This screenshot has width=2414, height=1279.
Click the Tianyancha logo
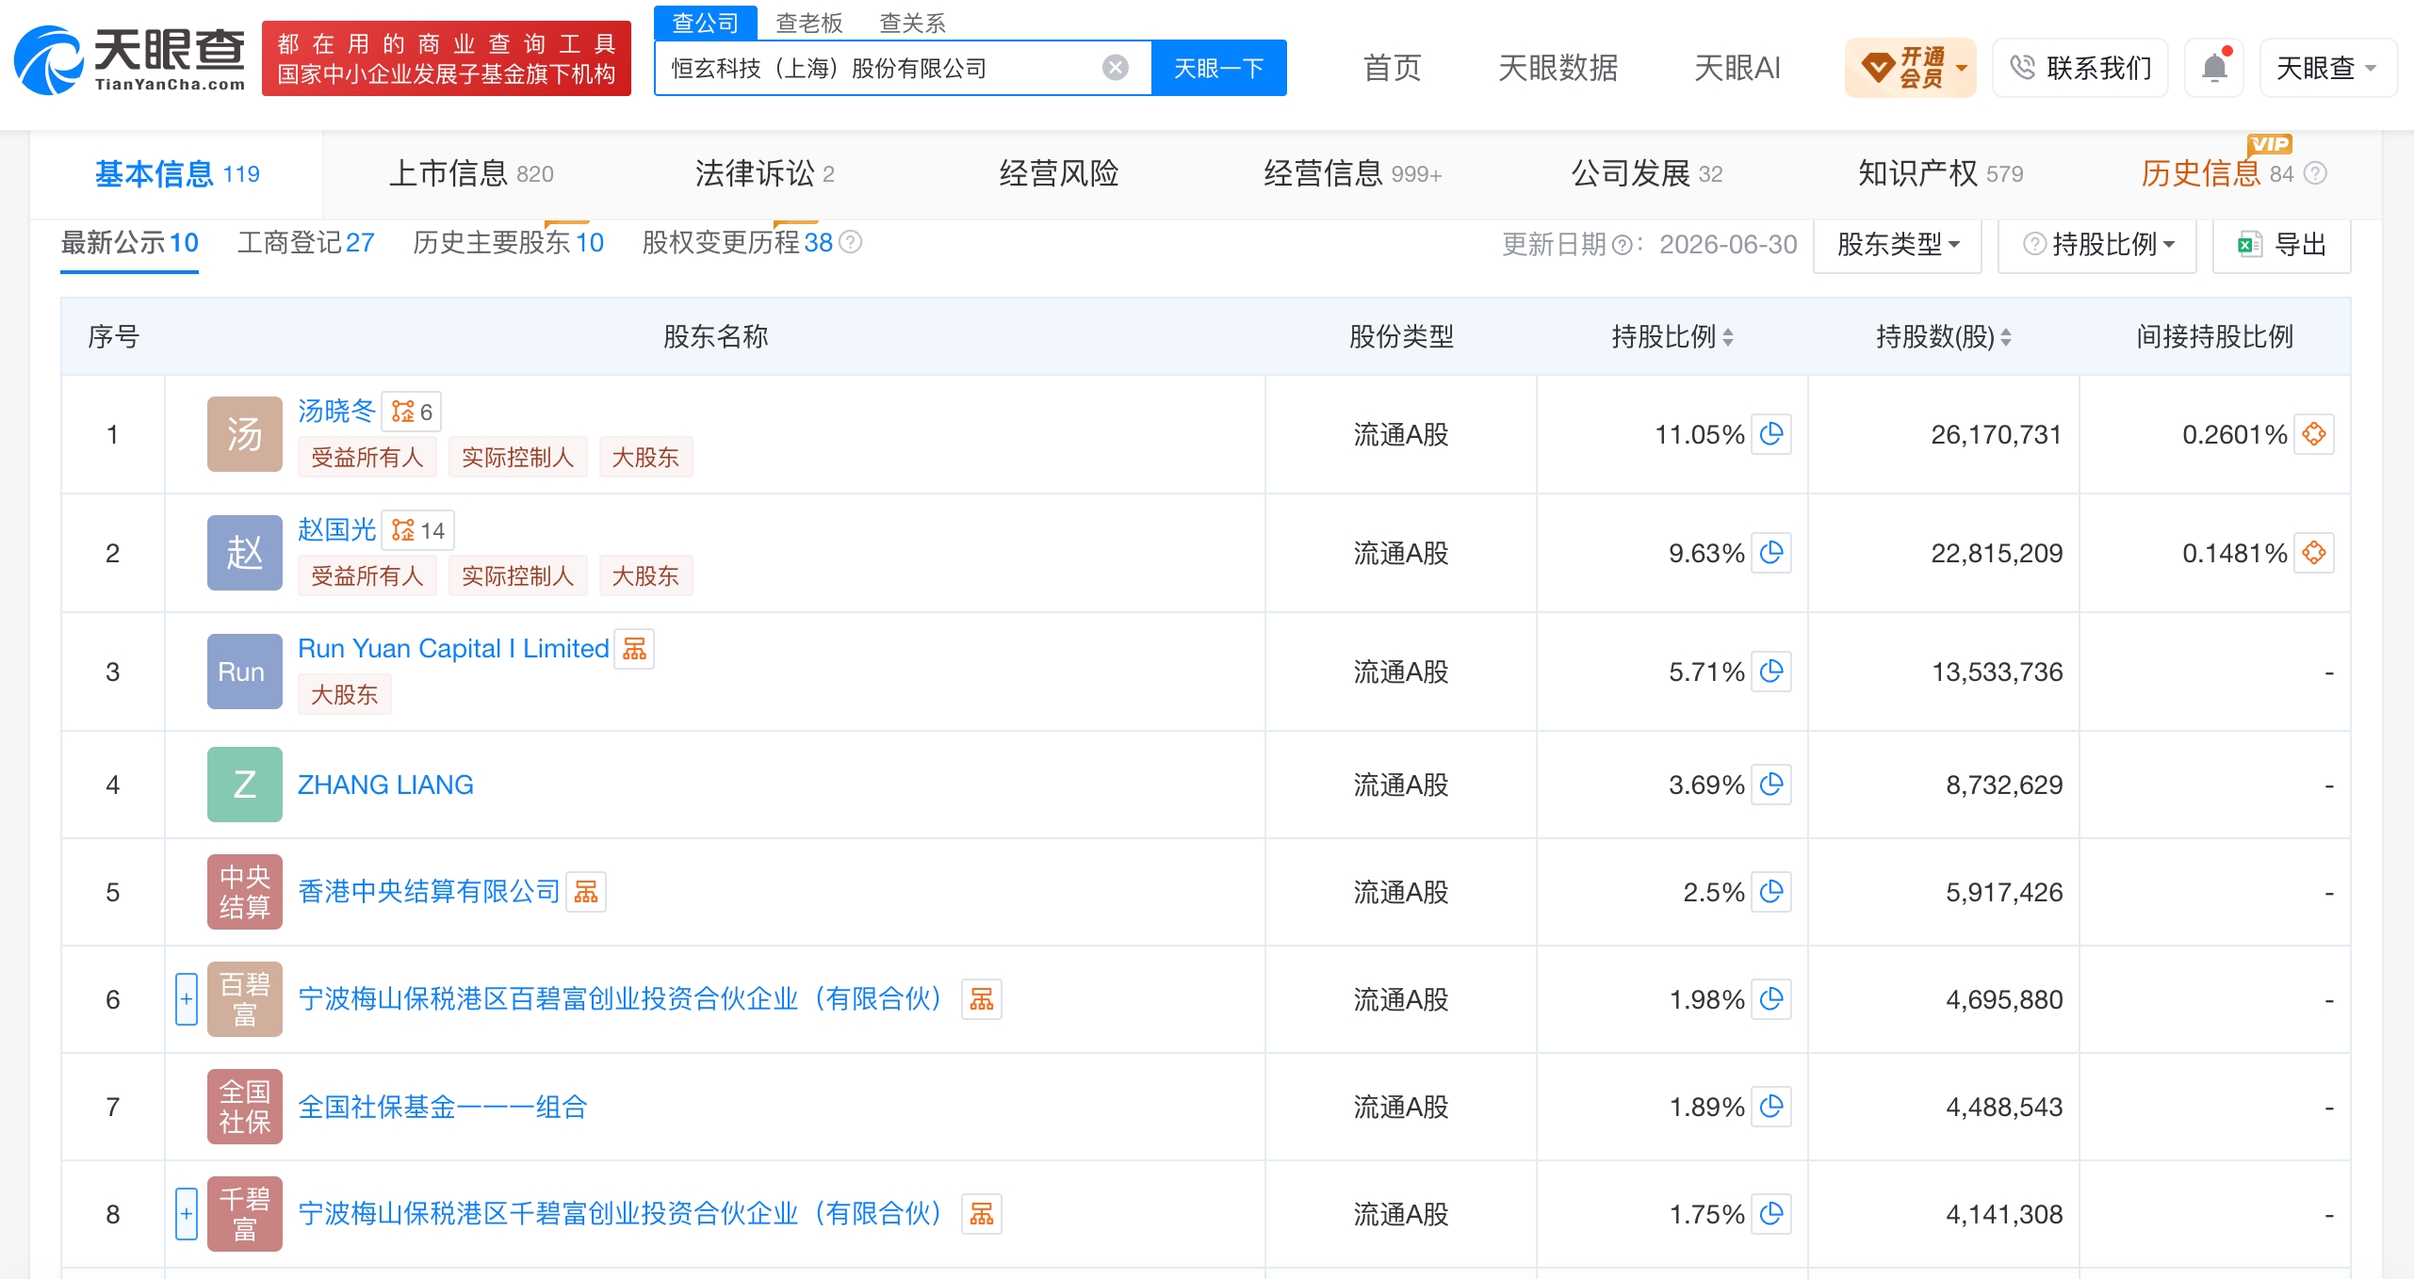(x=130, y=59)
